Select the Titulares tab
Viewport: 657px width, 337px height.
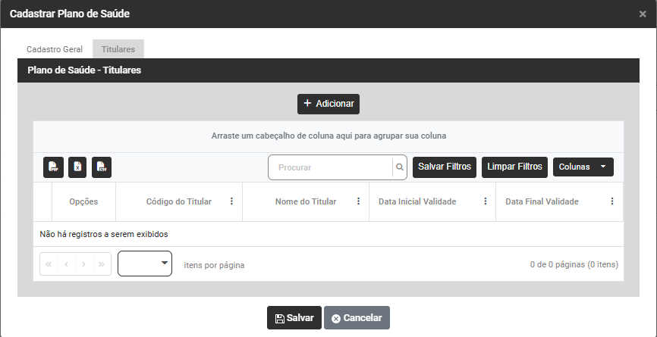(118, 49)
